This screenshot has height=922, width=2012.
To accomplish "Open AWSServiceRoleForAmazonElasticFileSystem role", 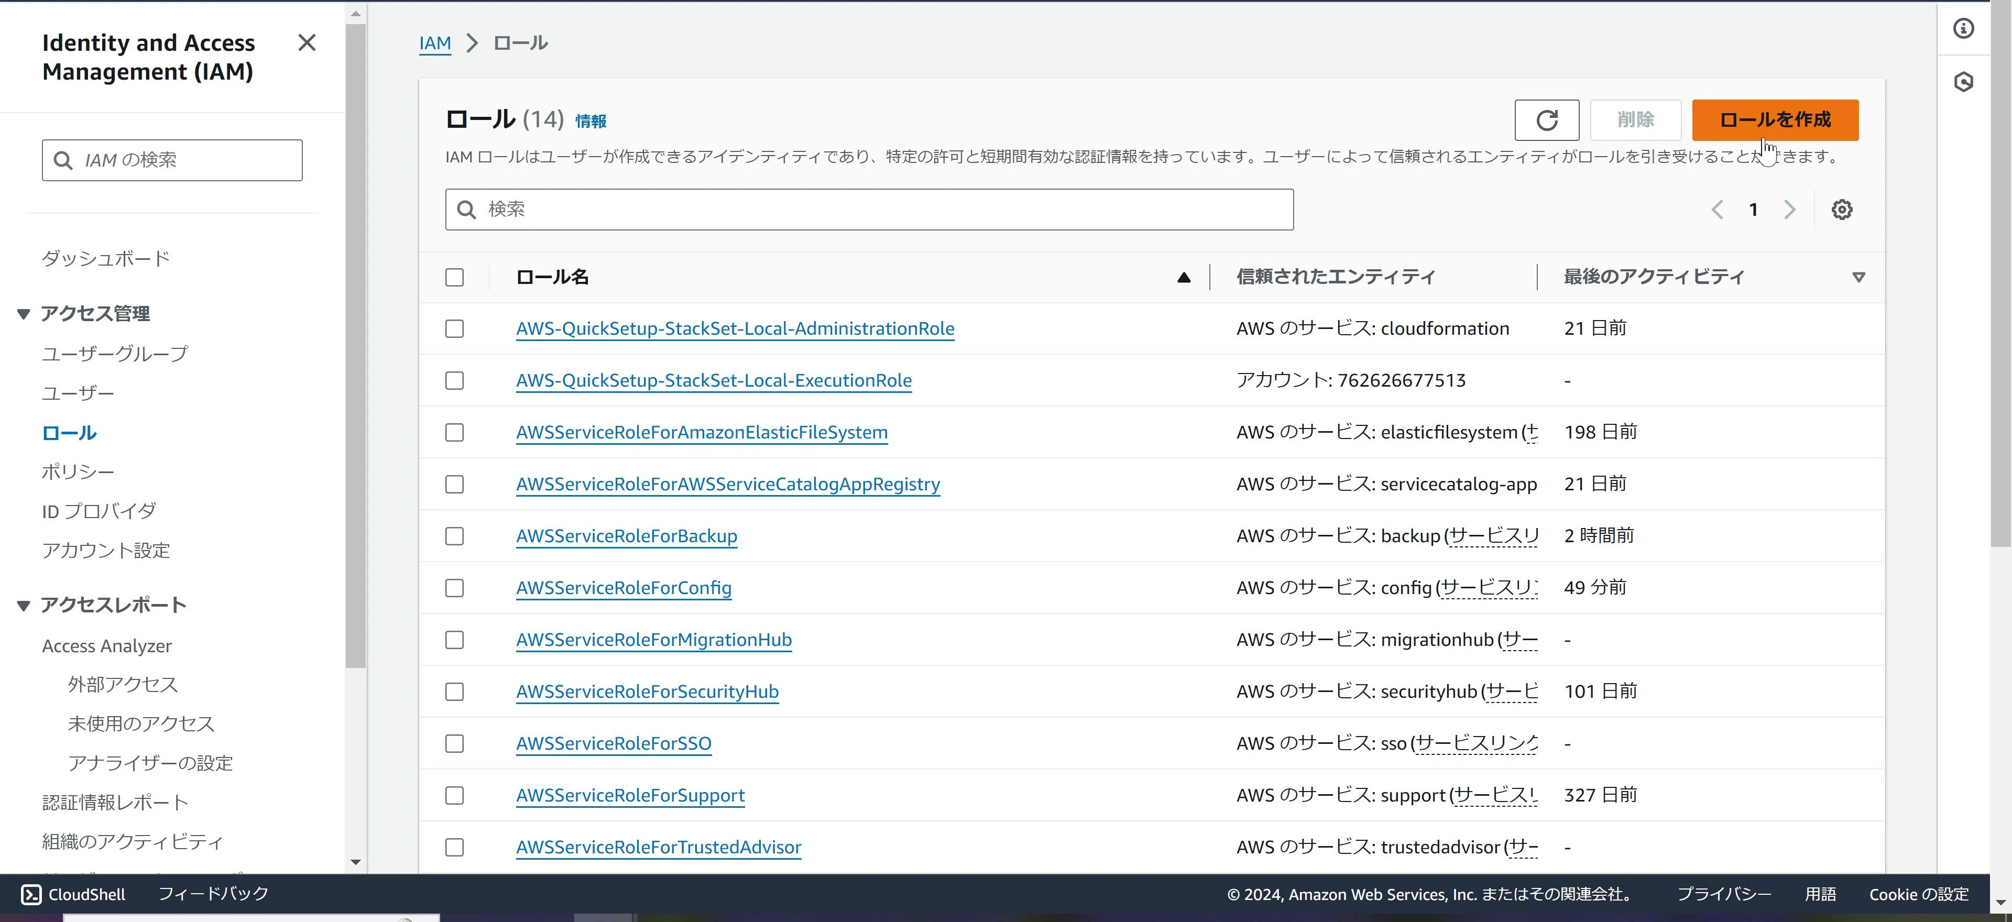I will 702,433.
